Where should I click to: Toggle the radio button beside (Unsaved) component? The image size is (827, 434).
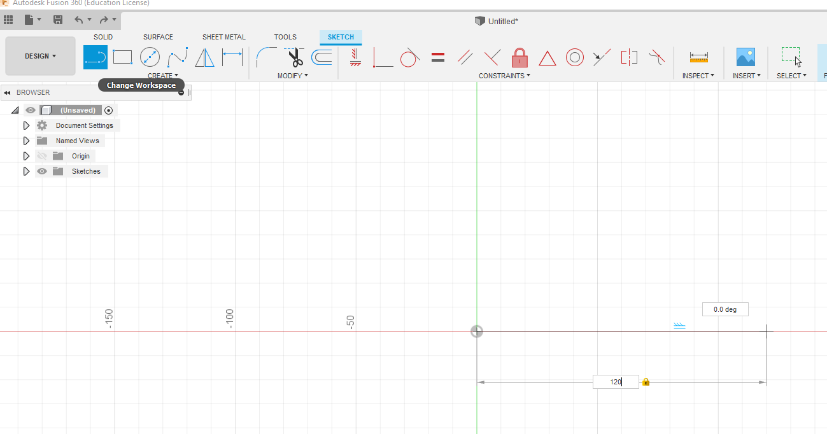coord(108,110)
